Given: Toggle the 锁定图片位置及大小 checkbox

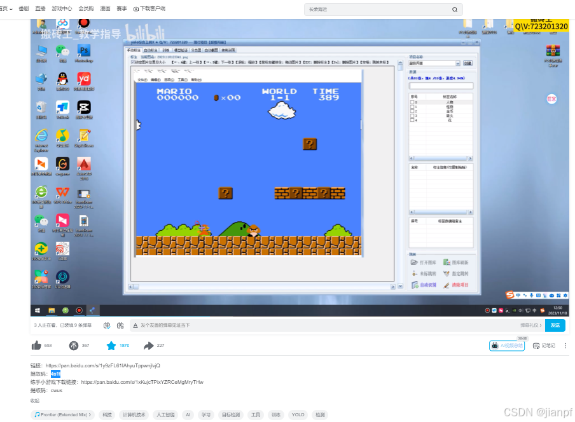Looking at the screenshot, I should [x=133, y=62].
